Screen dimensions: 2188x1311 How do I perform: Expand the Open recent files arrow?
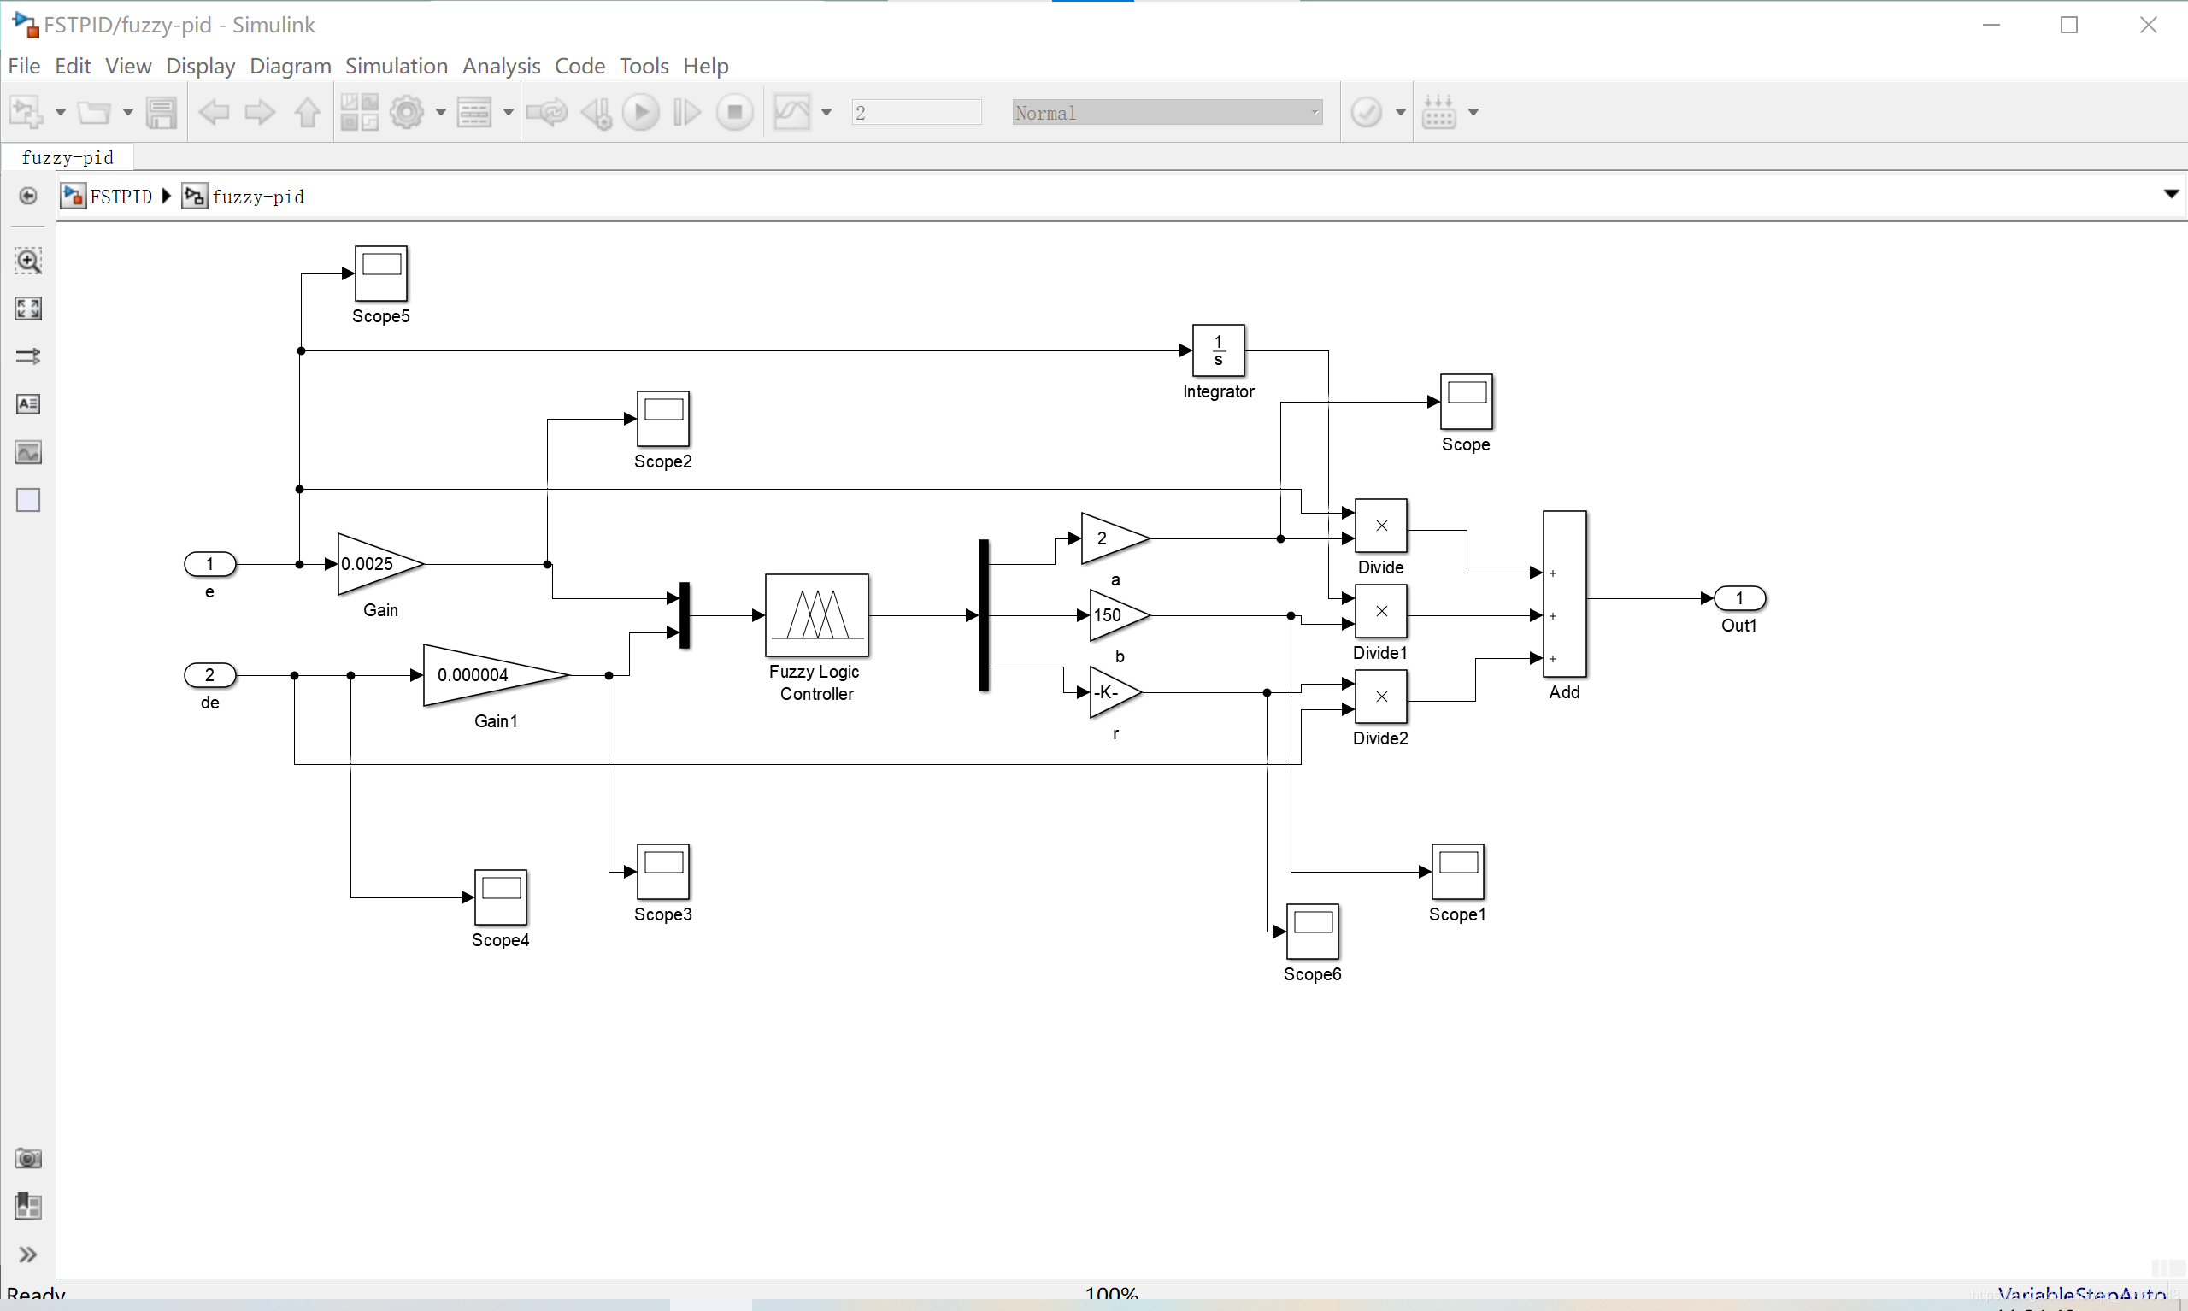pos(127,112)
